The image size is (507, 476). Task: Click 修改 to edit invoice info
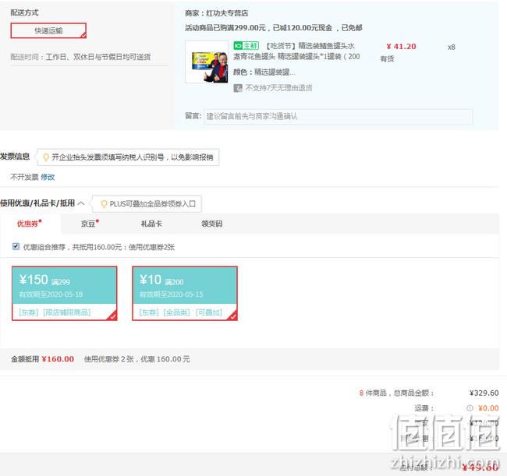(x=48, y=177)
